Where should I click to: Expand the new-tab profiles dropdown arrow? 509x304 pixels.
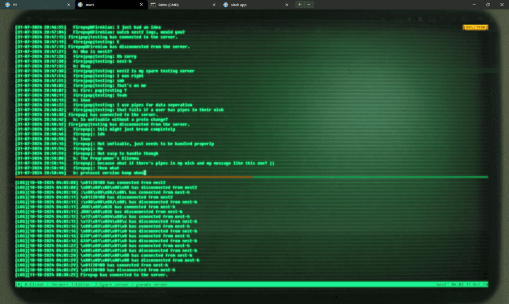point(309,4)
